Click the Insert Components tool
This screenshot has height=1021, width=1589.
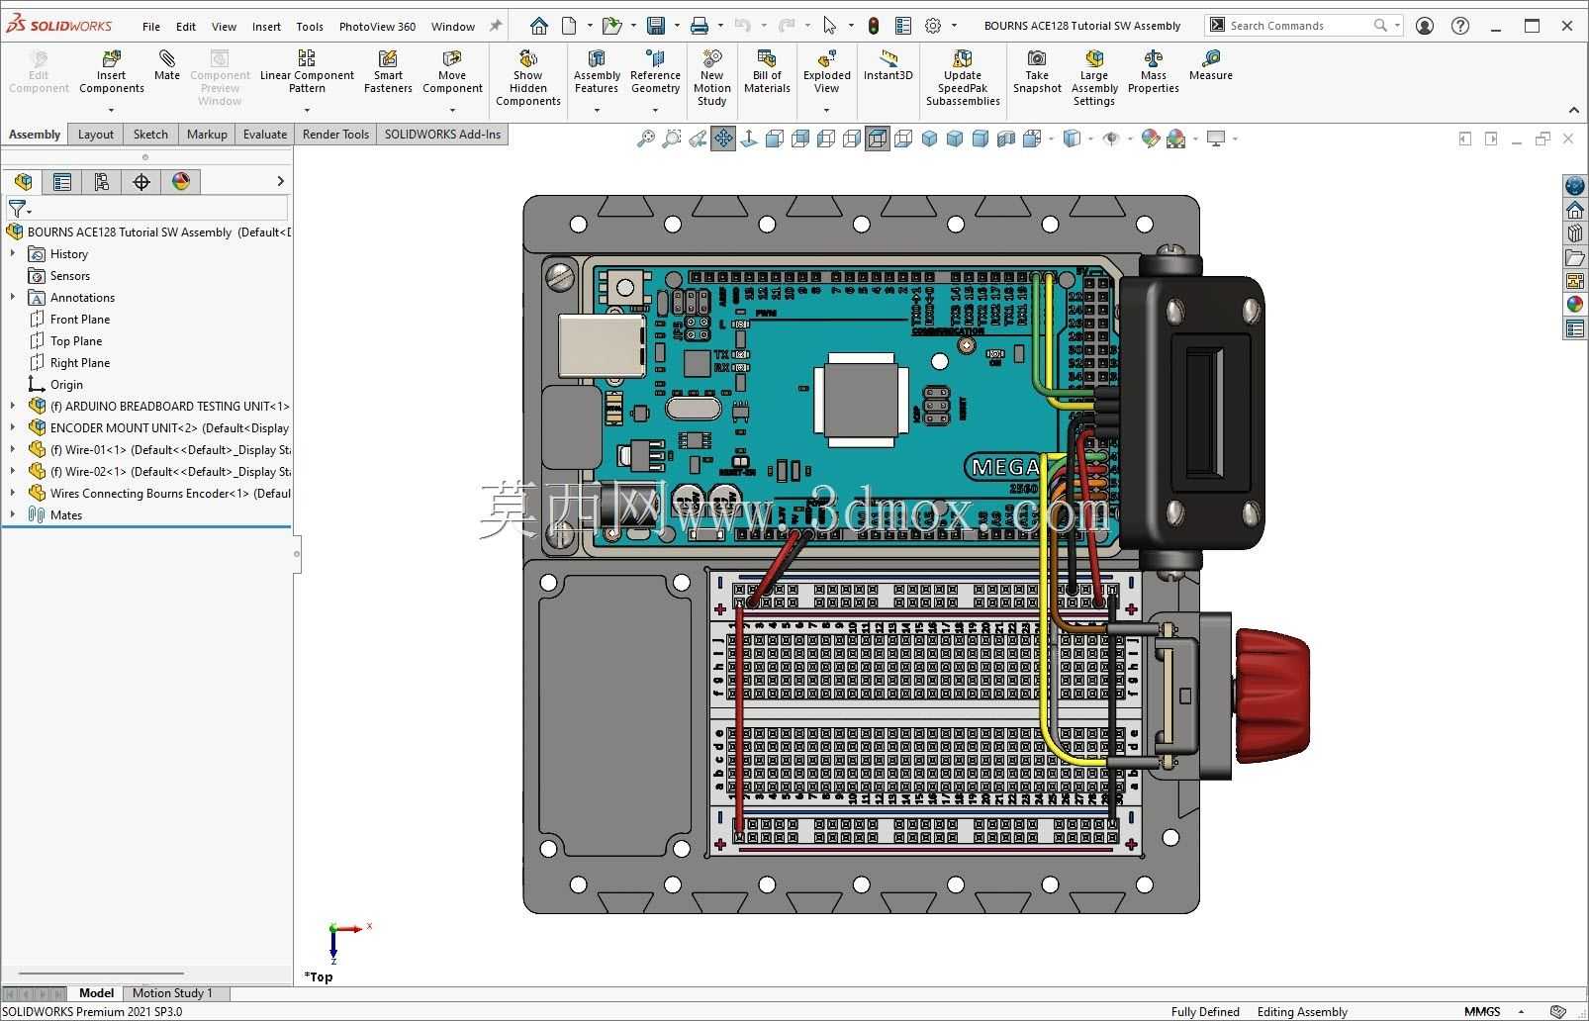[x=112, y=71]
